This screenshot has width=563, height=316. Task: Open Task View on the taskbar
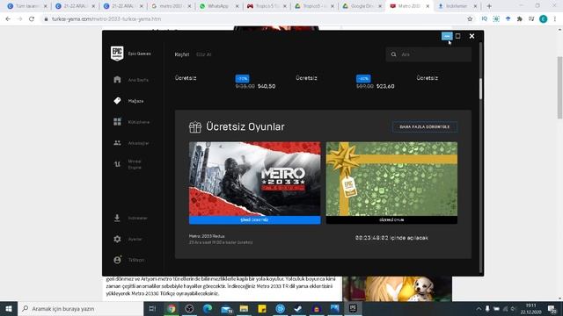(152, 308)
